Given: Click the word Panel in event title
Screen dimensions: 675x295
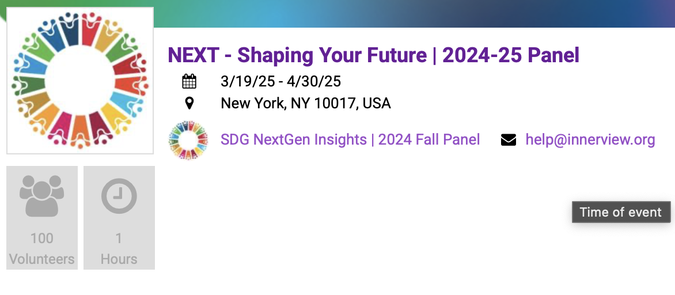Looking at the screenshot, I should pyautogui.click(x=552, y=55).
